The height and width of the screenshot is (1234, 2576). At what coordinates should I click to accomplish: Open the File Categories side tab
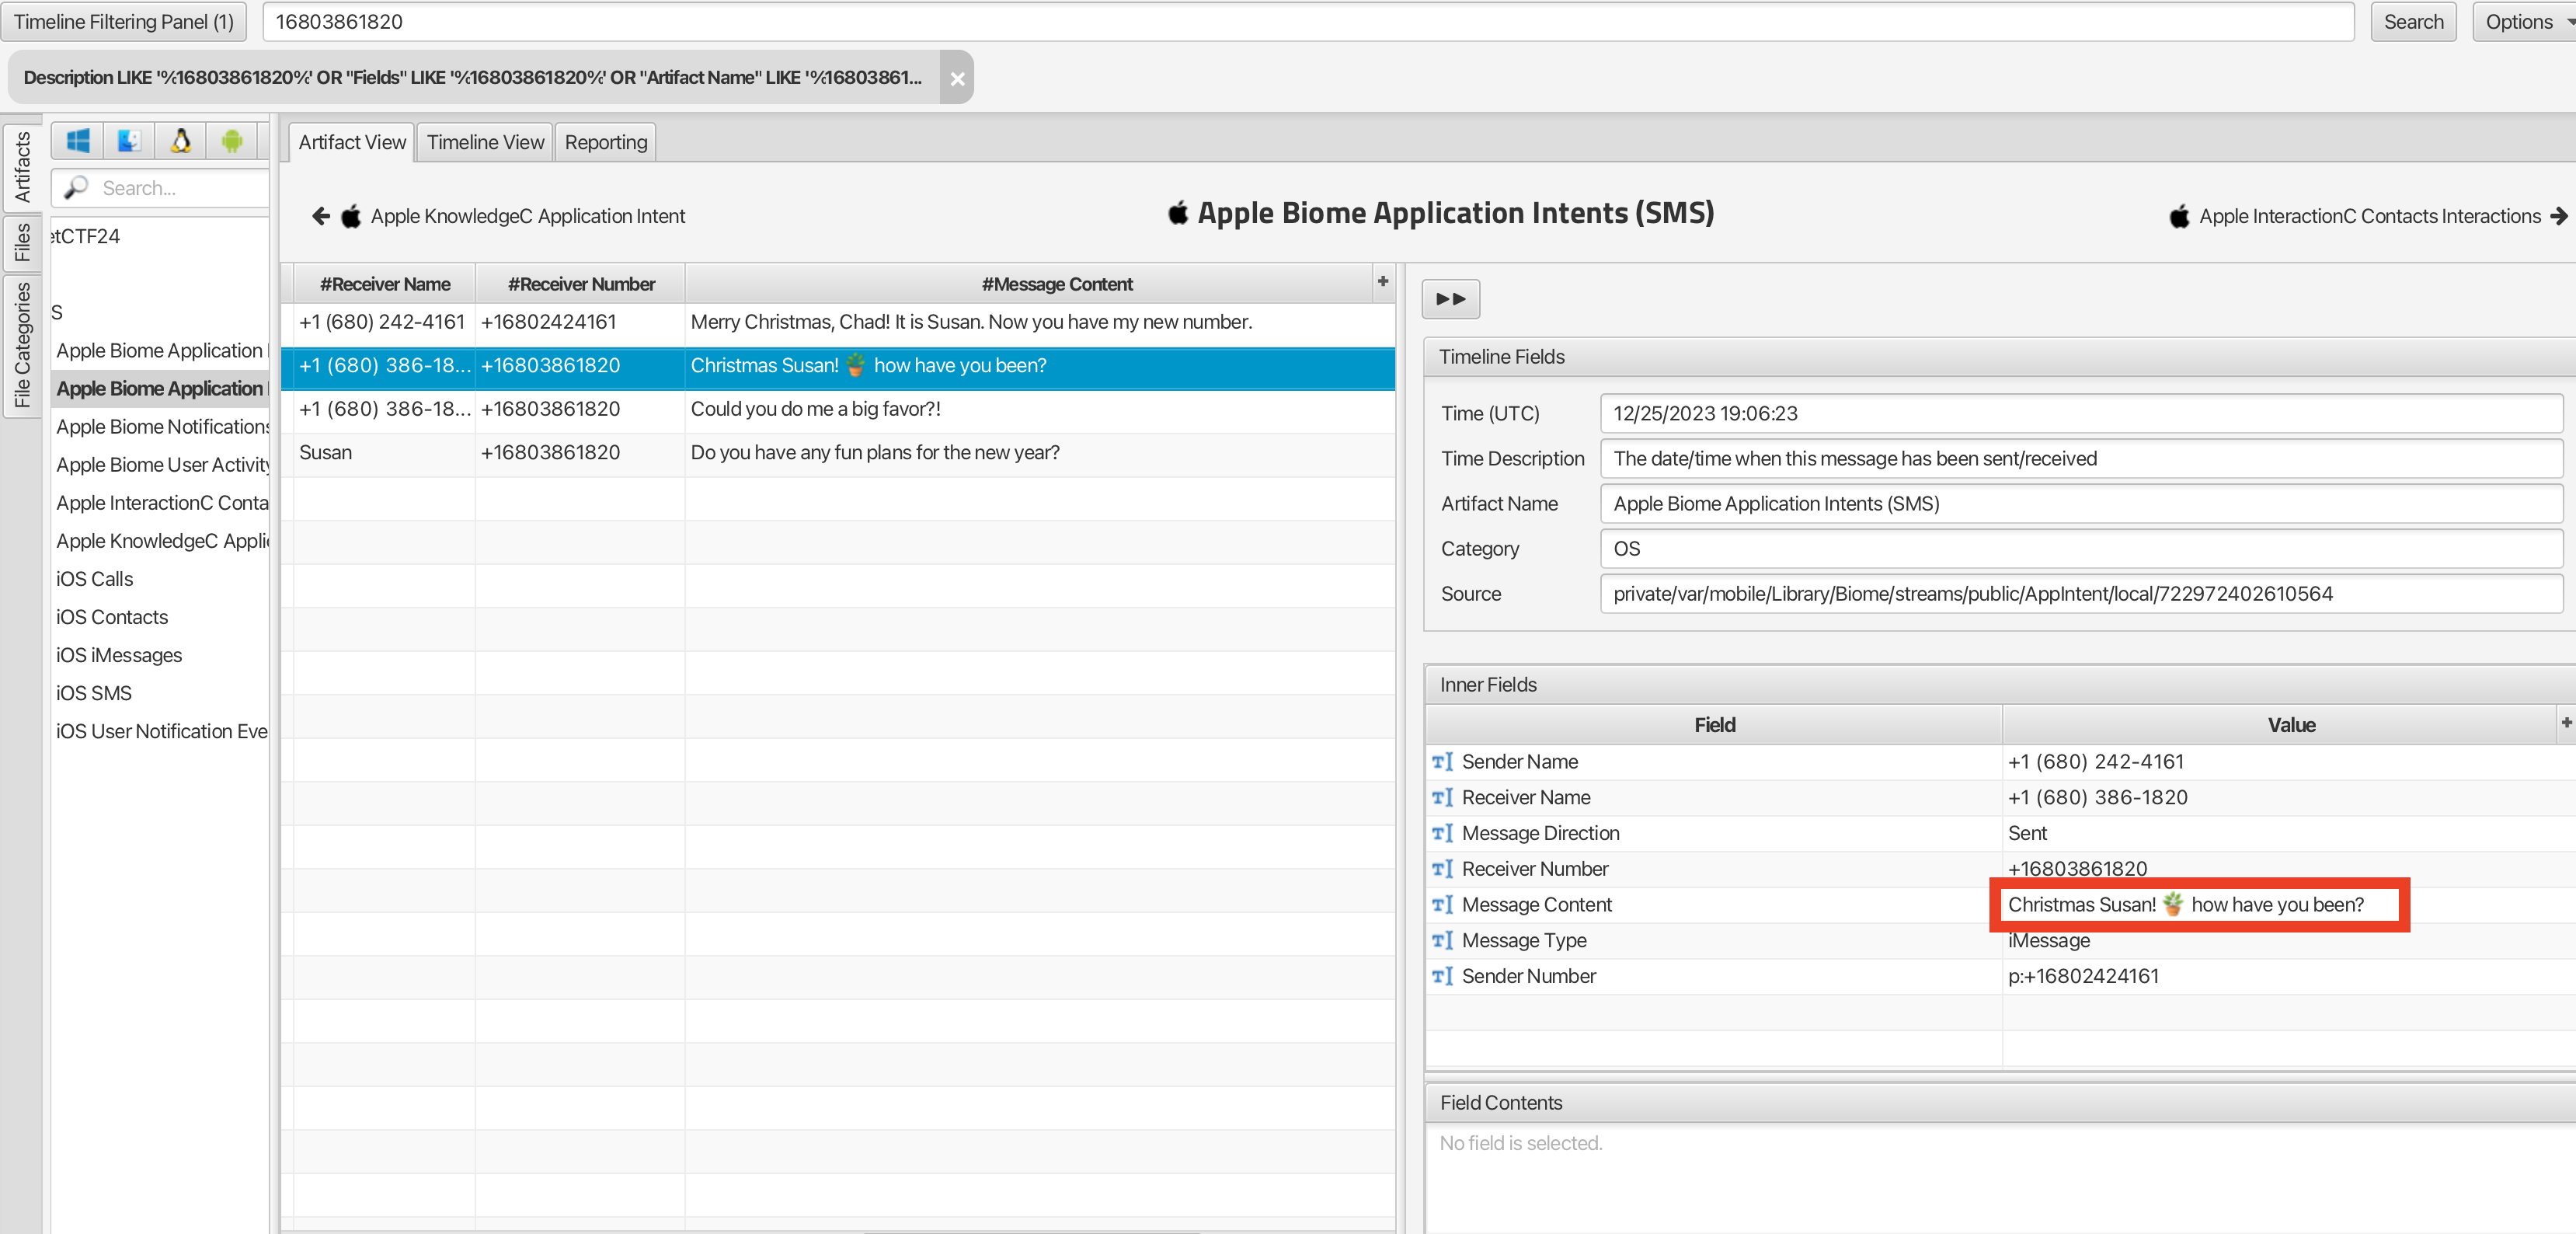pyautogui.click(x=21, y=345)
